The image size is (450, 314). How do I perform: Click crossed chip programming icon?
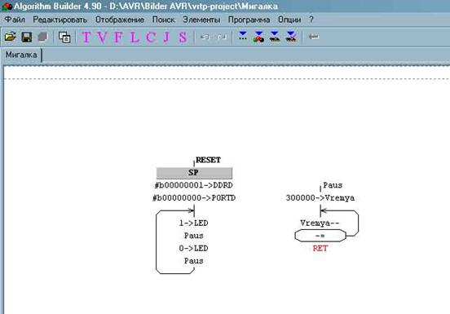click(291, 37)
